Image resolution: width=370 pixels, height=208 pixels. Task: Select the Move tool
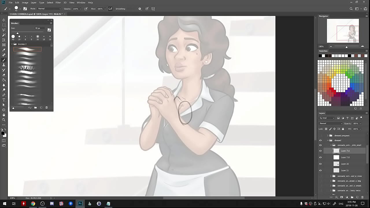pos(4,20)
